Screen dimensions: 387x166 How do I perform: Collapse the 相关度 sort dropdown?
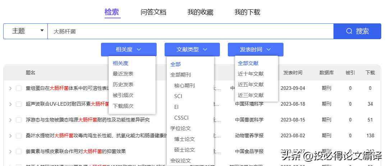click(x=129, y=50)
